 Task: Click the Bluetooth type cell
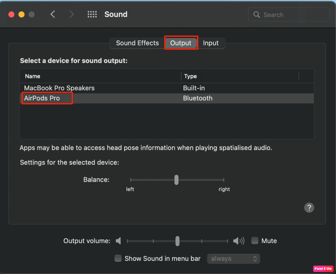click(198, 98)
